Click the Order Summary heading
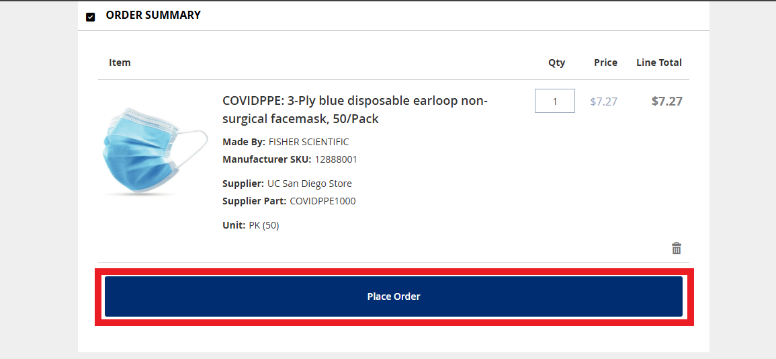Screen dimensions: 776x359 (x=153, y=15)
